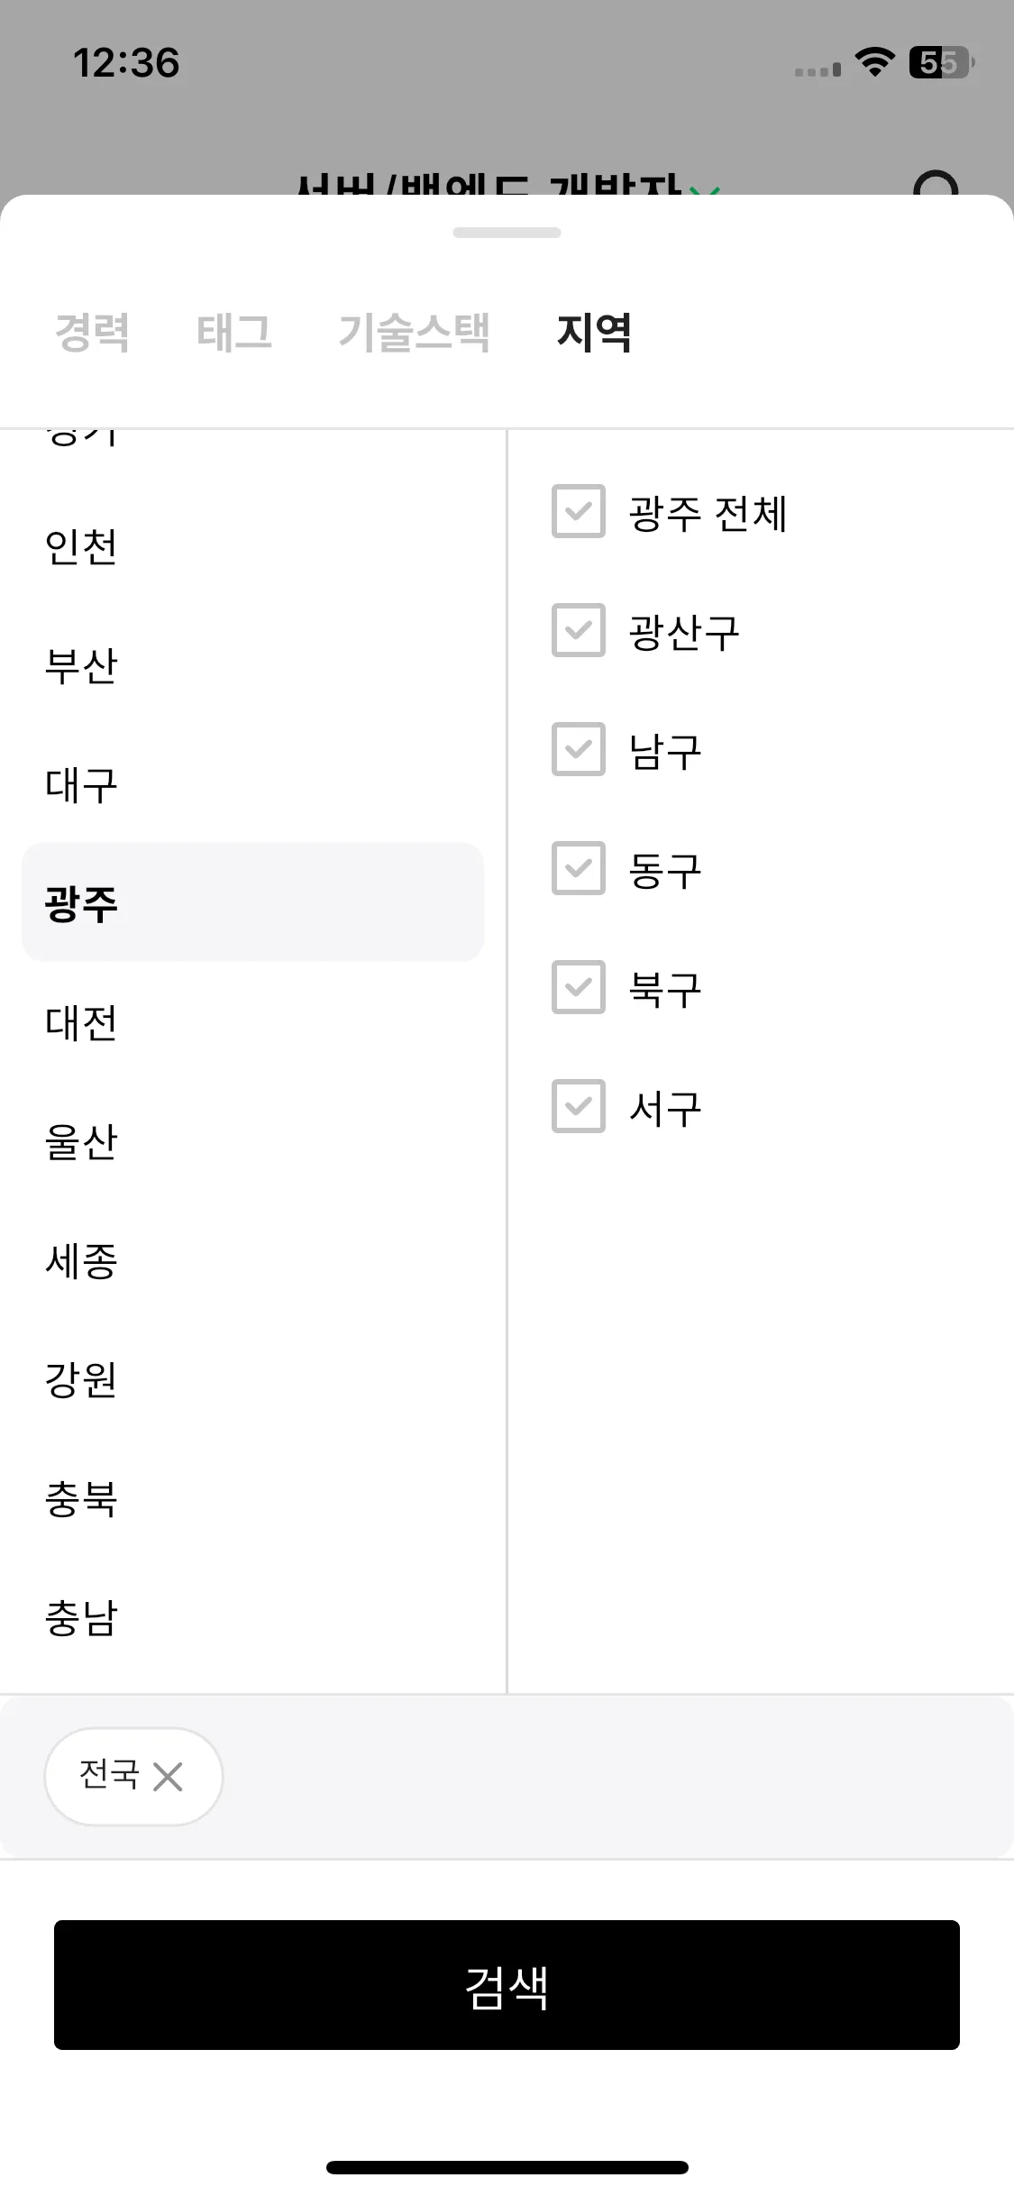
Task: Toggle the 광산구 checkbox
Action: [x=579, y=630]
